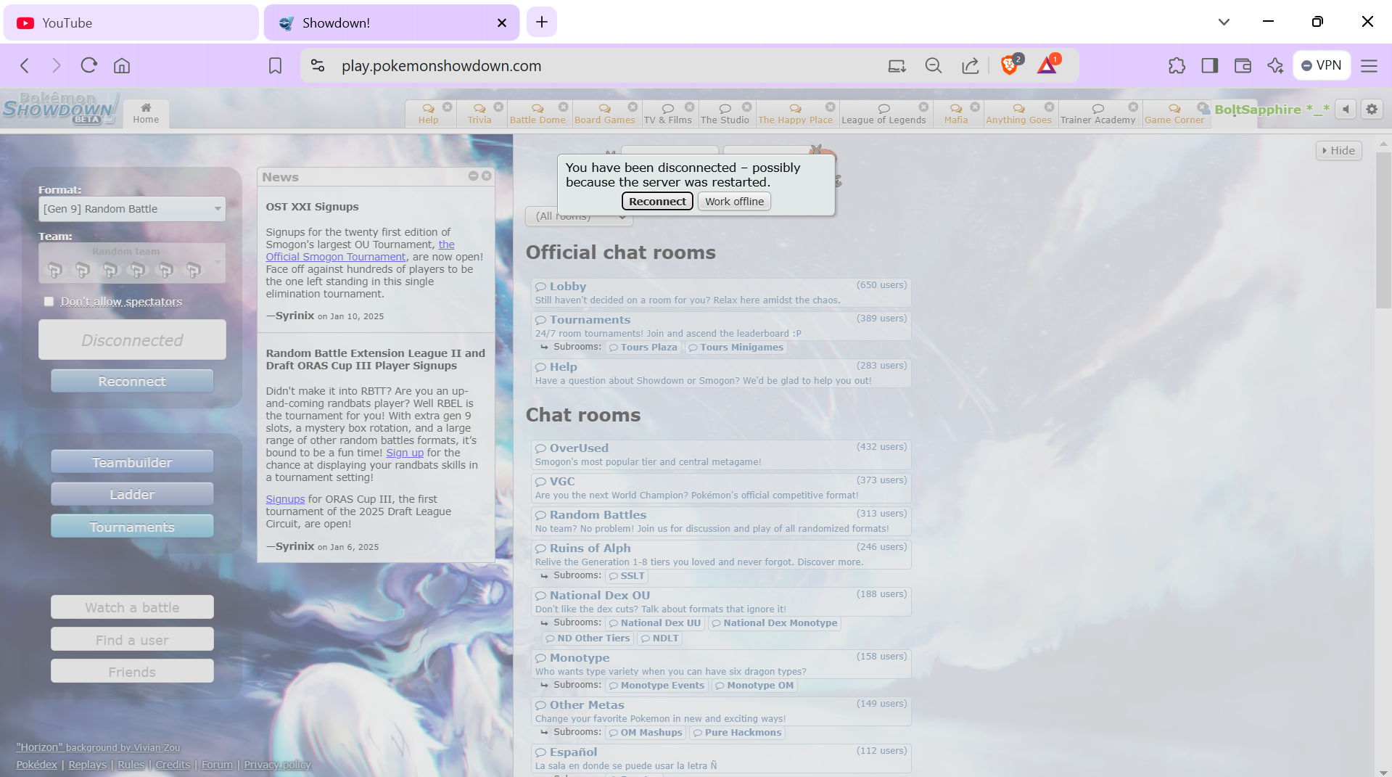Open the Showdown options gear icon
This screenshot has width=1392, height=777.
tap(1371, 109)
